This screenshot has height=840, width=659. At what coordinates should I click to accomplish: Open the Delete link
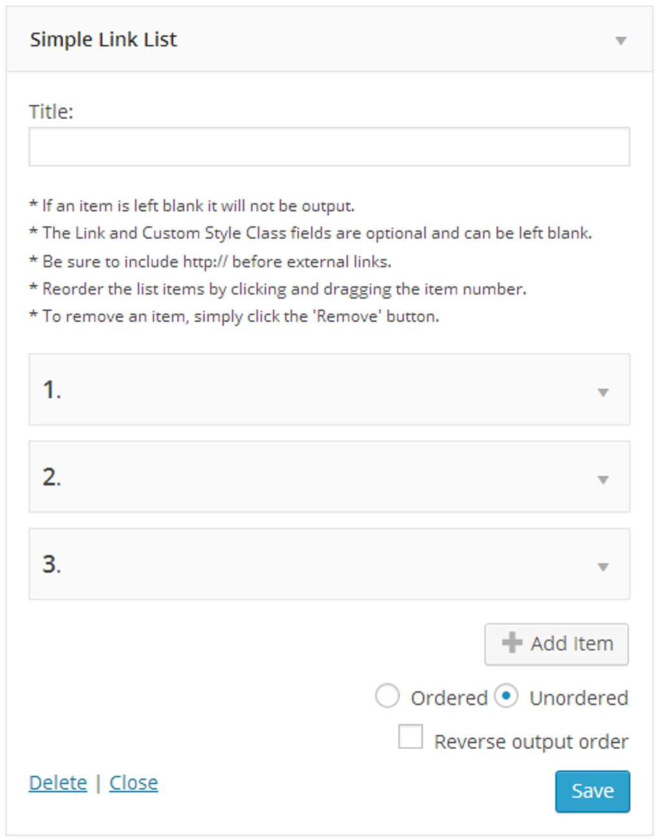coord(58,782)
